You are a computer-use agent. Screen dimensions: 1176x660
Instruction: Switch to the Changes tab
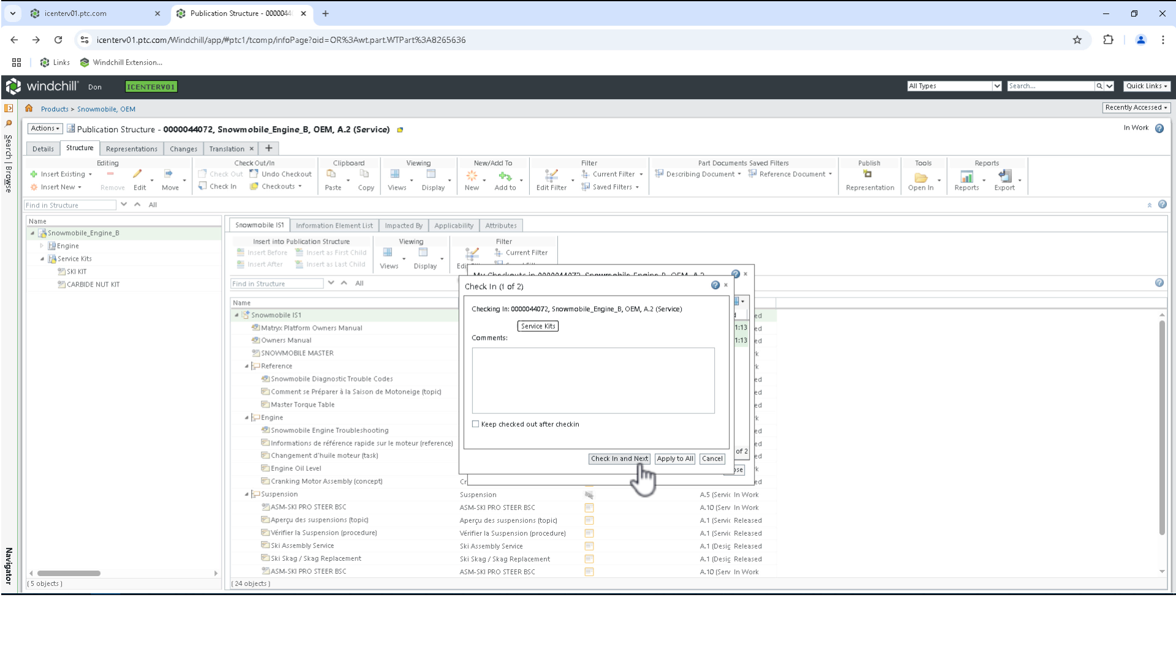(183, 148)
